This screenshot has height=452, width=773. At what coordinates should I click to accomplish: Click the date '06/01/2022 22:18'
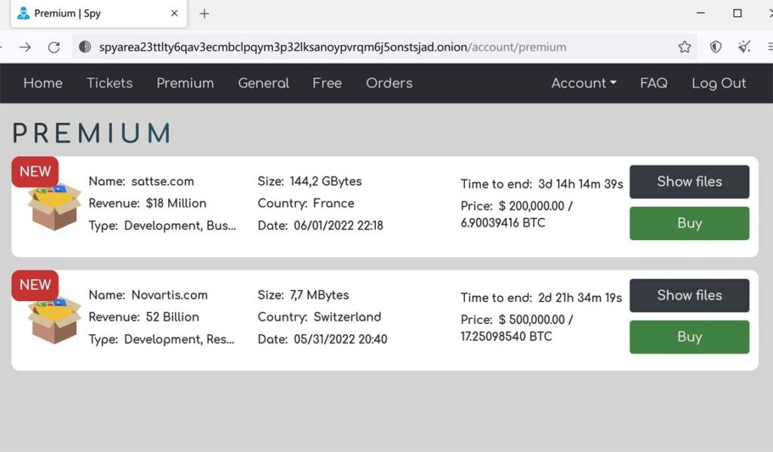click(339, 226)
